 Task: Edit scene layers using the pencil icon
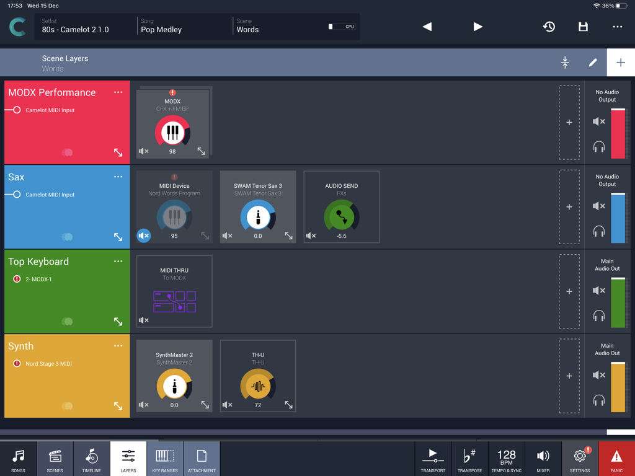tap(593, 62)
